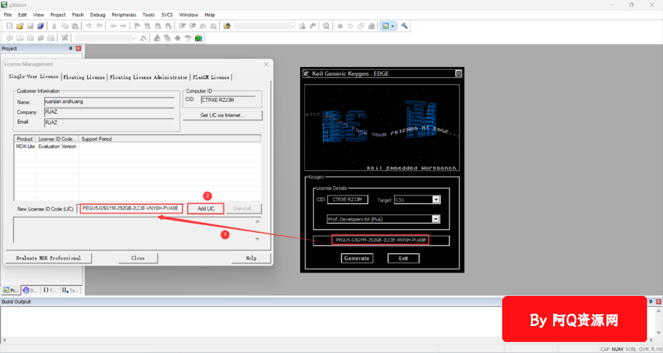The width and height of the screenshot is (663, 353).
Task: Click the Download to flash LOAD icon
Action: tap(64, 38)
